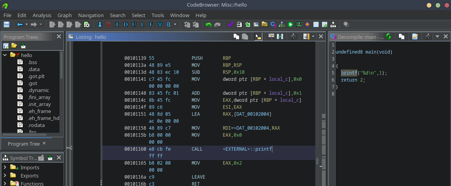451x186 pixels.
Task: Close the Program Tree tab with x
Action: pos(44,143)
